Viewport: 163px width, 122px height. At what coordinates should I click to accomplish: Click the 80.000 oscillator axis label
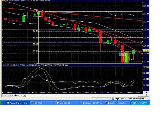pyautogui.click(x=146, y=68)
